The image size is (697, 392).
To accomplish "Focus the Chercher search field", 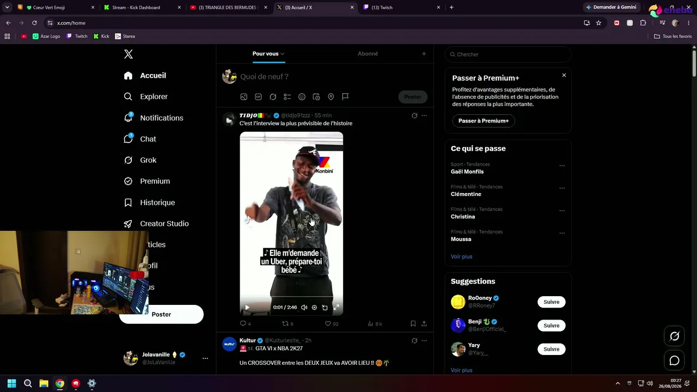I will [508, 54].
